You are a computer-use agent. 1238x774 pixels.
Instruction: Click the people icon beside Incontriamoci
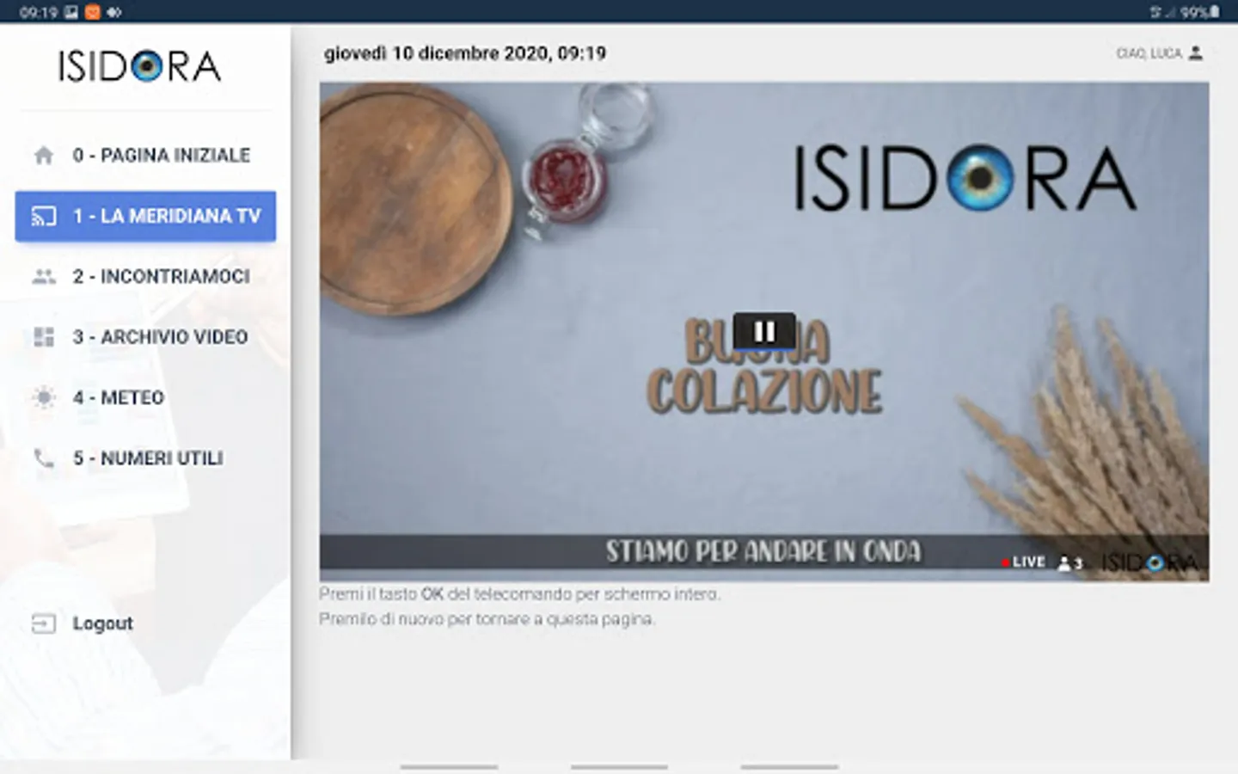(x=43, y=277)
